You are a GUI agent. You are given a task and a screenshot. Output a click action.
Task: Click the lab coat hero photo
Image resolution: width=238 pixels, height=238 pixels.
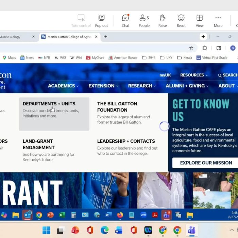161,190
